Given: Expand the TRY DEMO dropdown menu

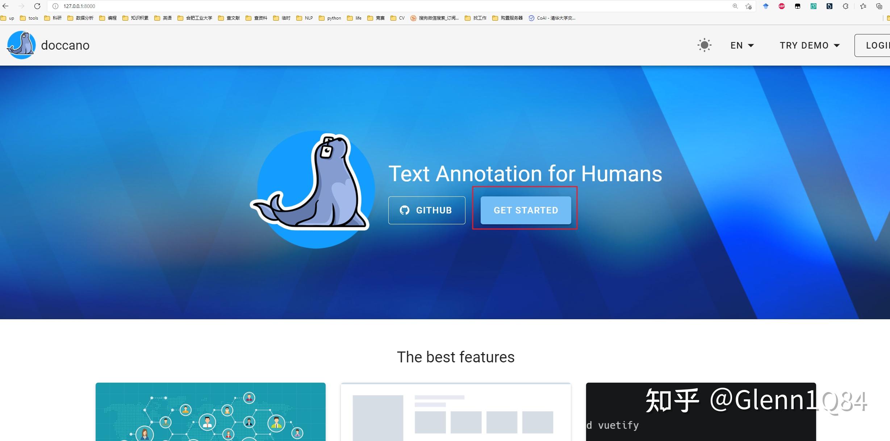Looking at the screenshot, I should (810, 45).
